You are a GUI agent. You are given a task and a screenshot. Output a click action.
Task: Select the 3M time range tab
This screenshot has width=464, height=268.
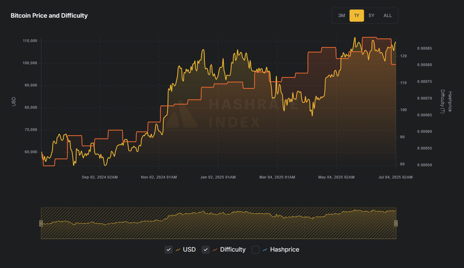(x=342, y=16)
